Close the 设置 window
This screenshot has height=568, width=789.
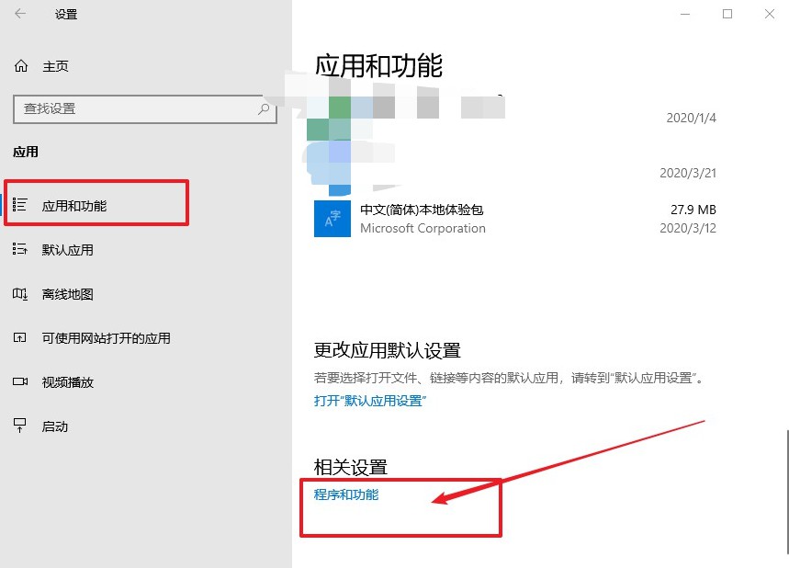point(770,15)
